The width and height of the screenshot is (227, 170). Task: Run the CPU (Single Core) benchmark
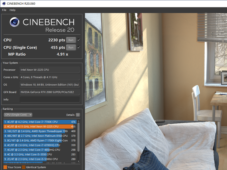[x=71, y=48]
